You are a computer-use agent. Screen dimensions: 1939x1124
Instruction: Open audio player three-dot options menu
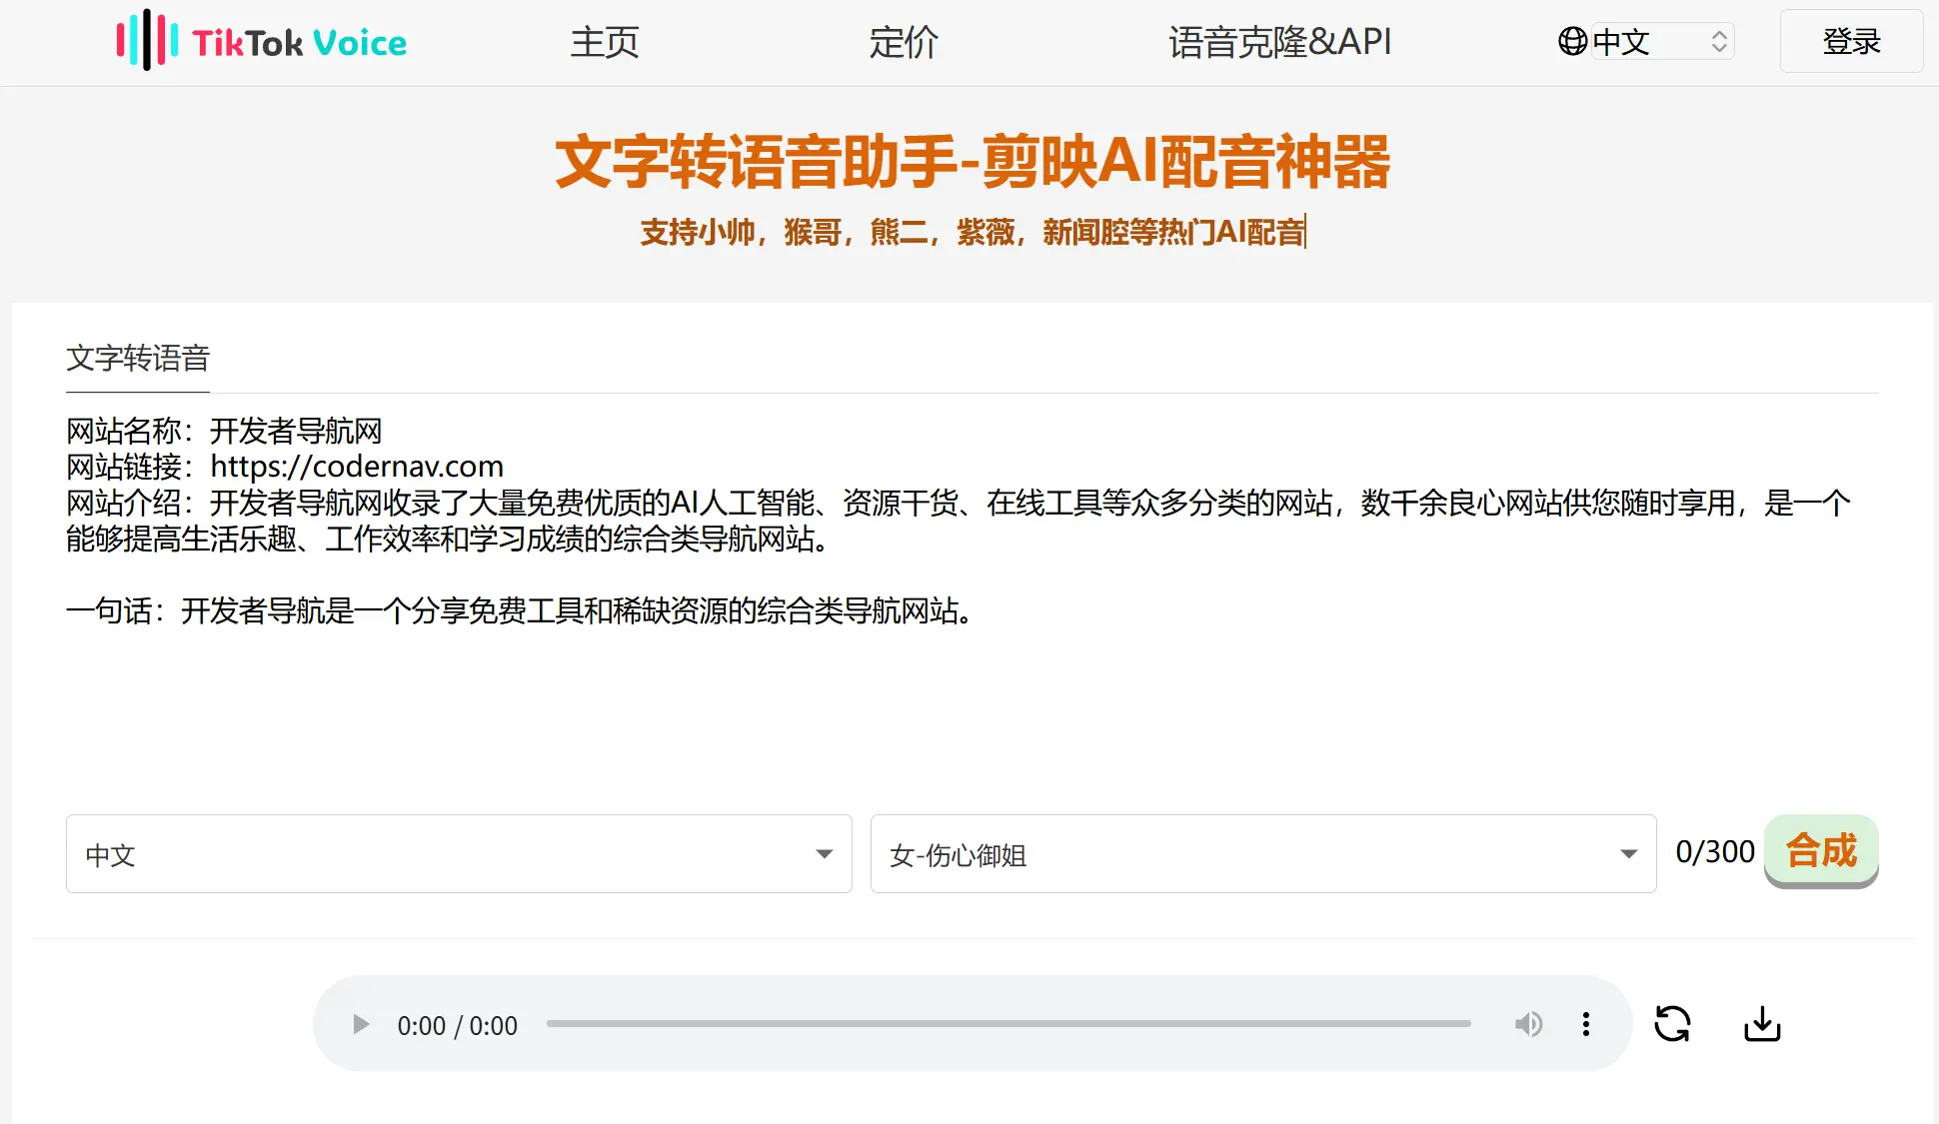[1585, 1024]
